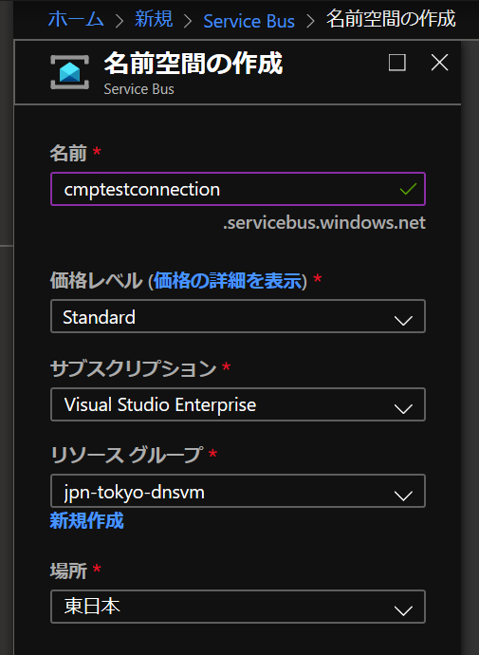Maximize the 名前空間の作成 blade

pos(396,63)
